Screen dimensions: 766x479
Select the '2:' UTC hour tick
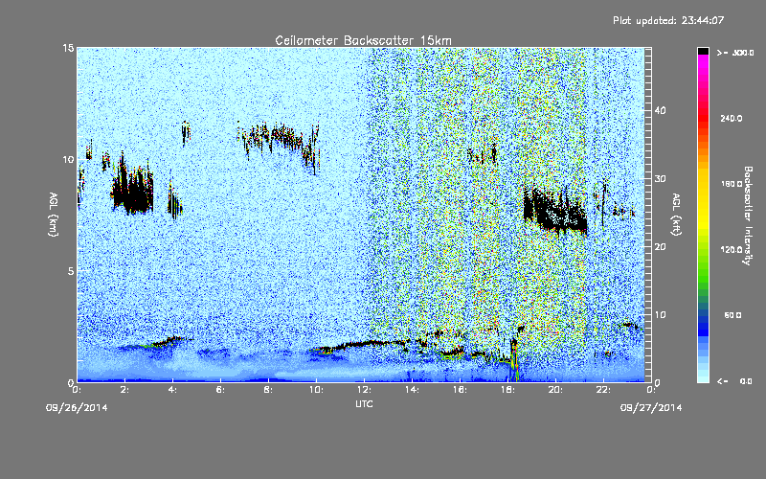(x=124, y=390)
